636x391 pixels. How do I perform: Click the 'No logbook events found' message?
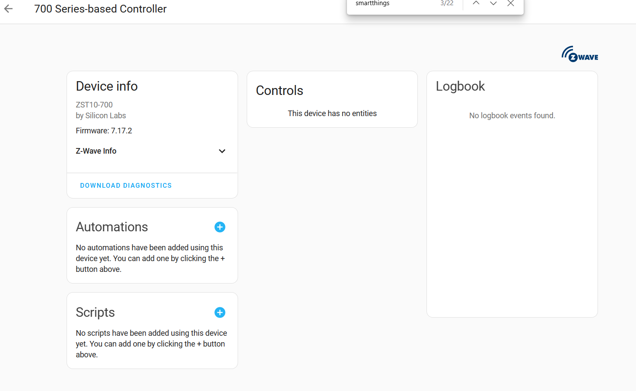tap(512, 115)
